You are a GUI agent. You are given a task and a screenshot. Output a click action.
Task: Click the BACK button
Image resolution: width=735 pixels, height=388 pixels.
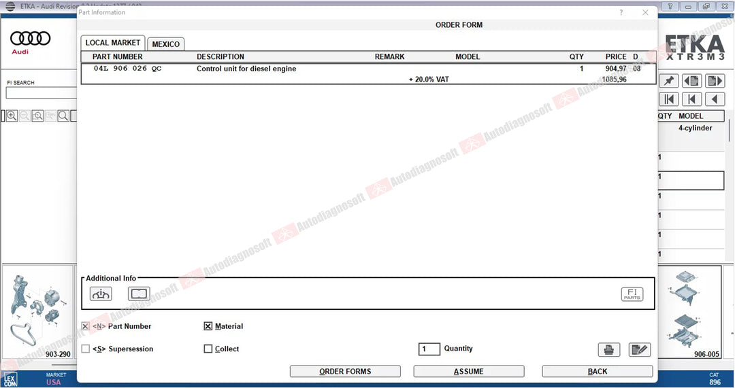(598, 371)
